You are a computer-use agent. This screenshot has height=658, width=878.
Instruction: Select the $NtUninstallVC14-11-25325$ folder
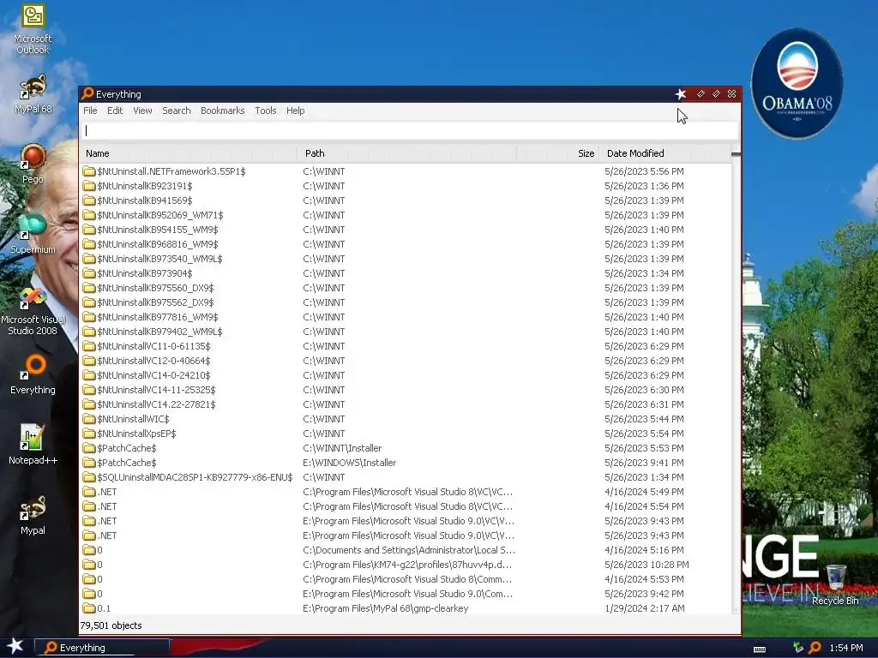(405, 390)
